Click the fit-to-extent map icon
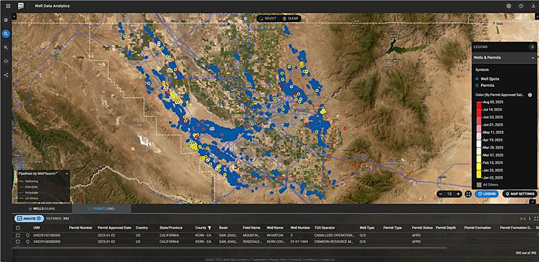539x262 pixels. pyautogui.click(x=468, y=194)
